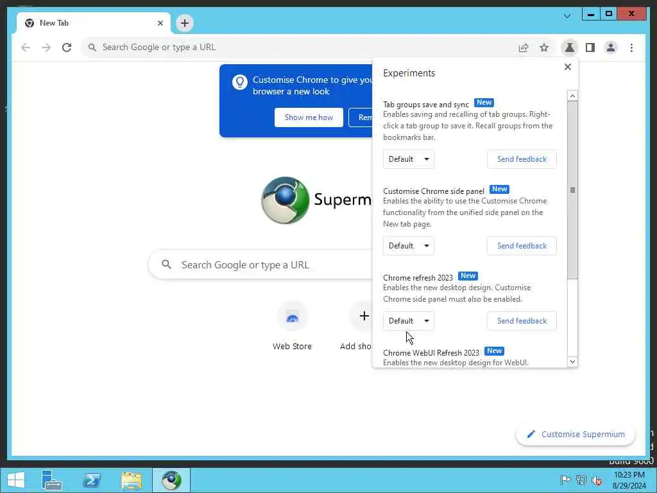657x493 pixels.
Task: Go forward using the forward arrow
Action: point(46,48)
